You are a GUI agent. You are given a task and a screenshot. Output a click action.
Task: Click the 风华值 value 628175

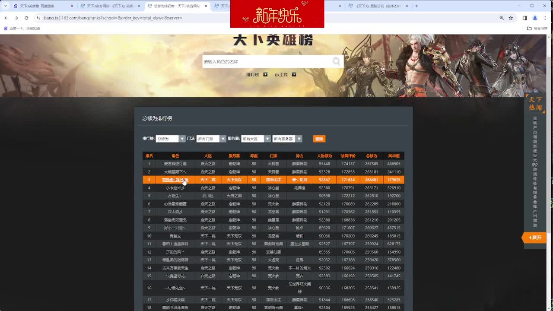click(394, 244)
